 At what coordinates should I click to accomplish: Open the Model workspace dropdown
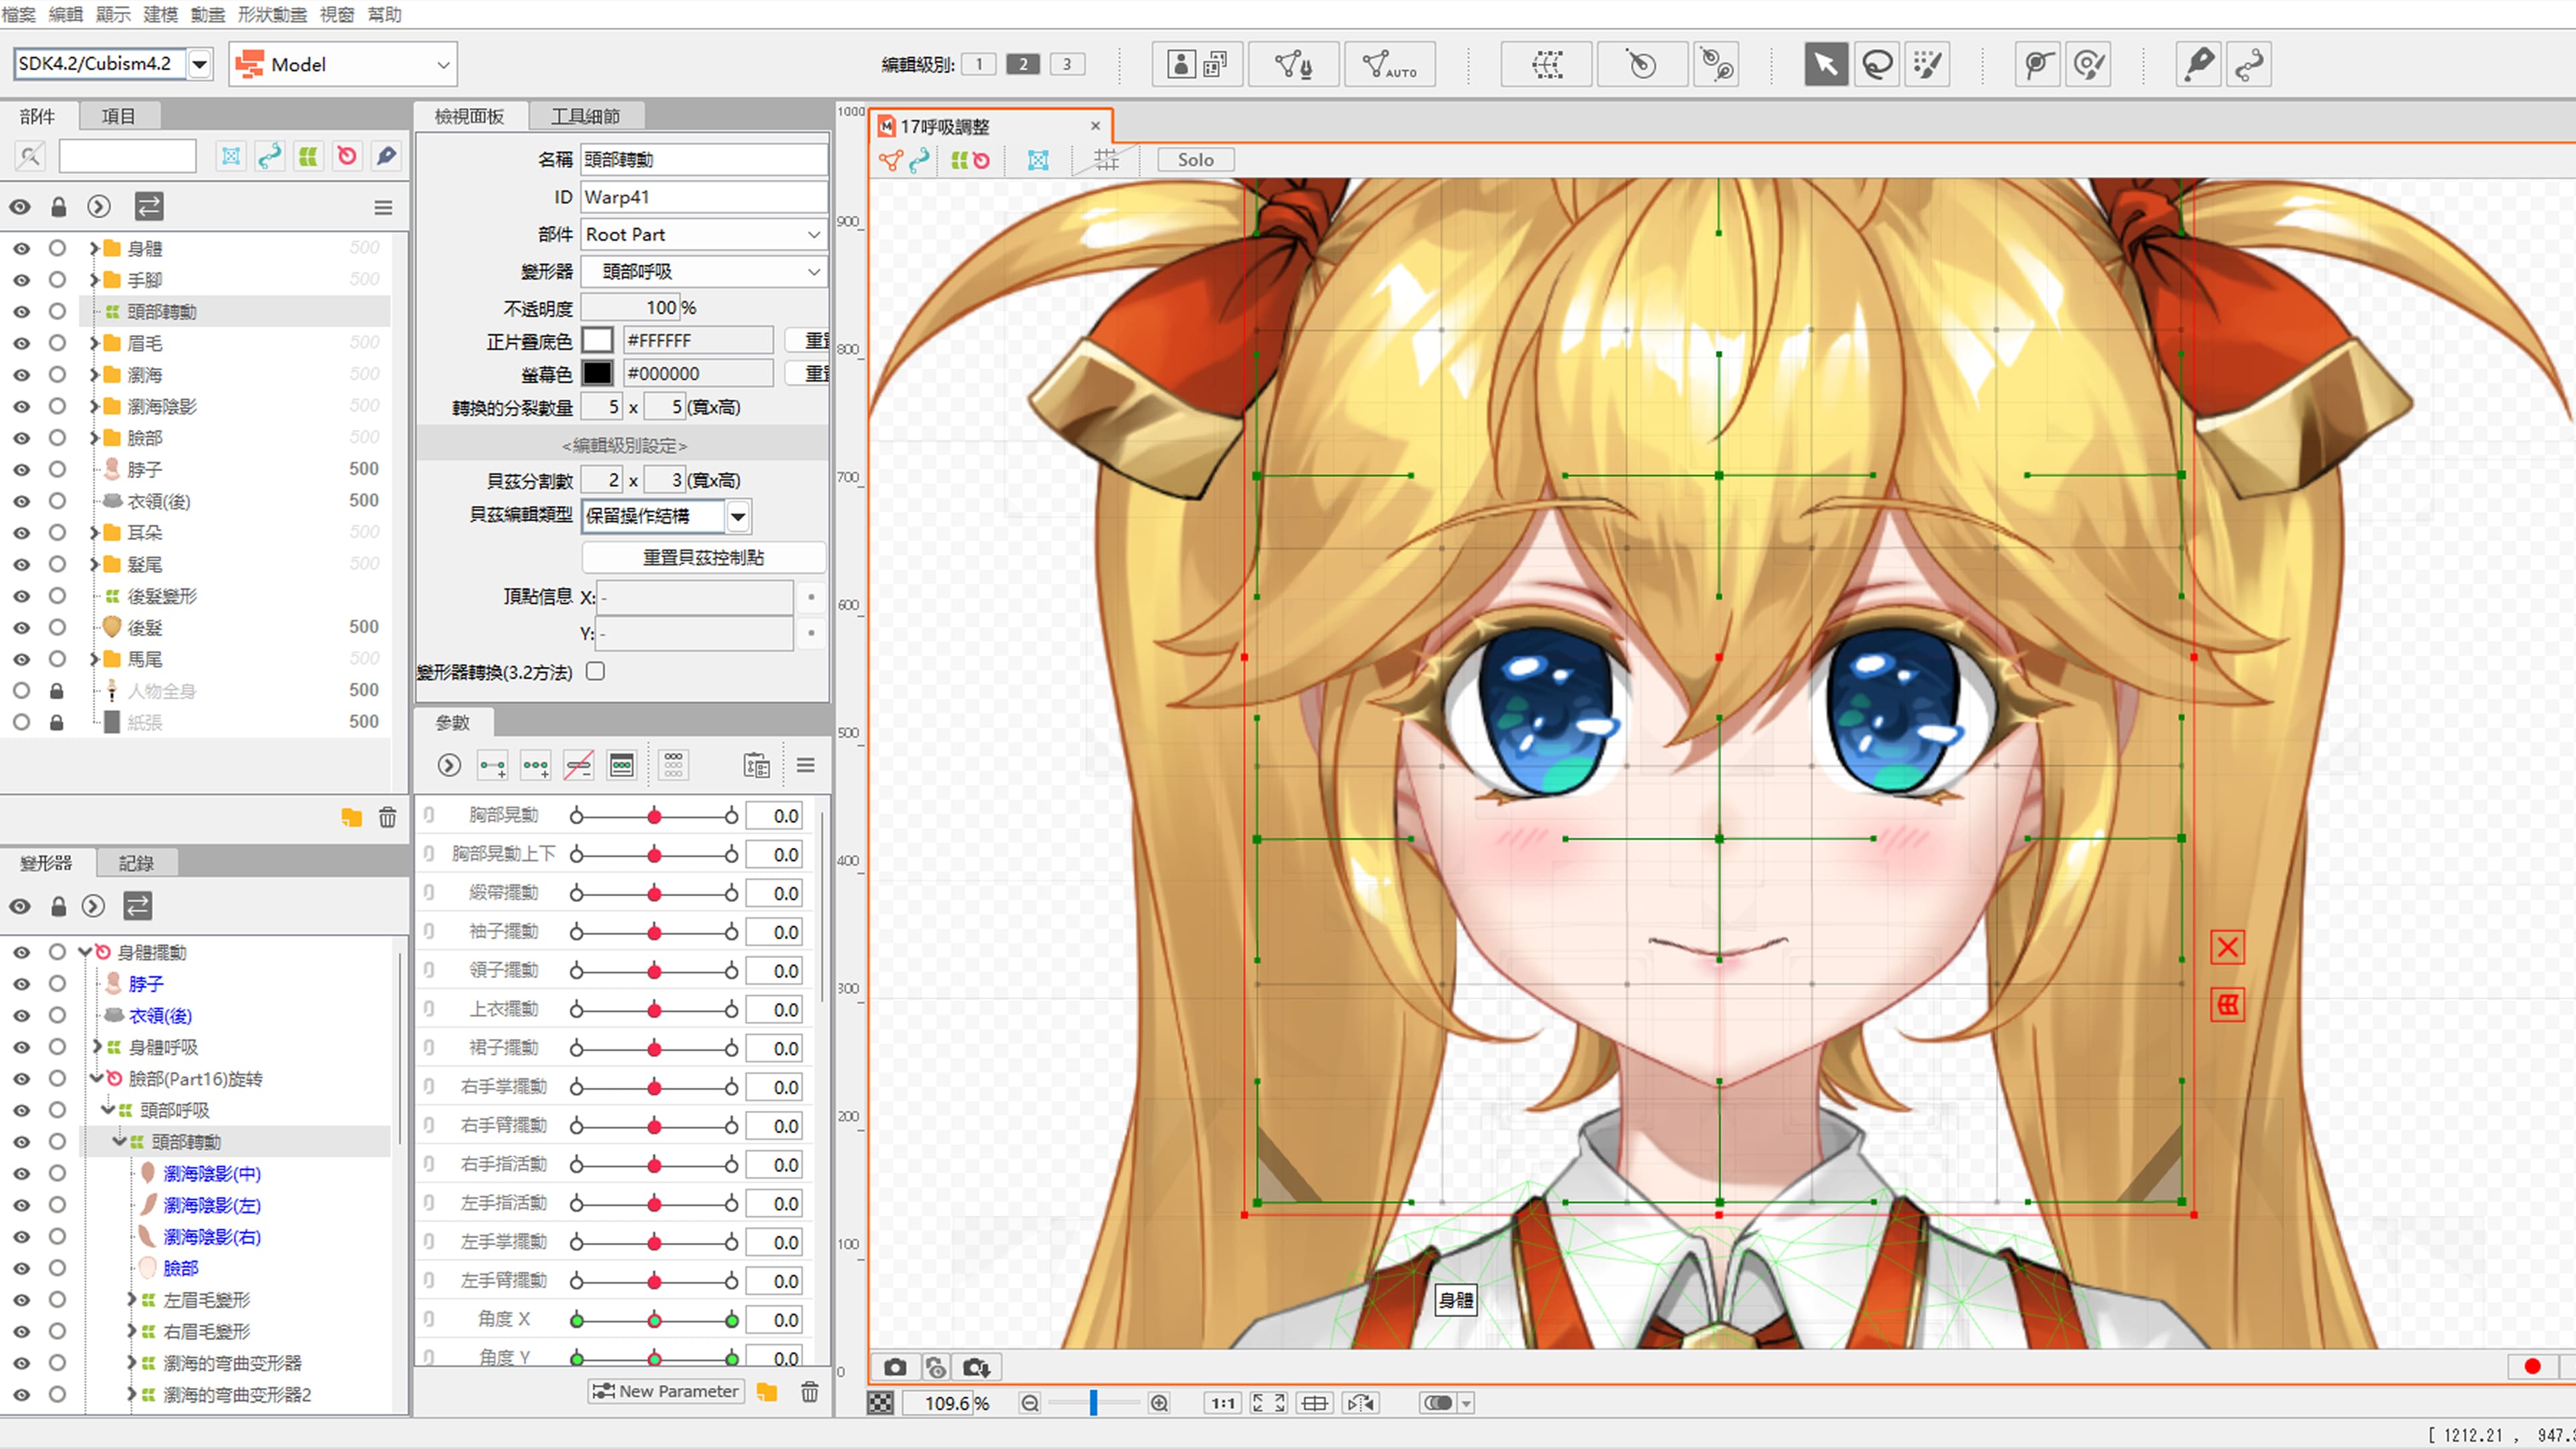[x=342, y=64]
